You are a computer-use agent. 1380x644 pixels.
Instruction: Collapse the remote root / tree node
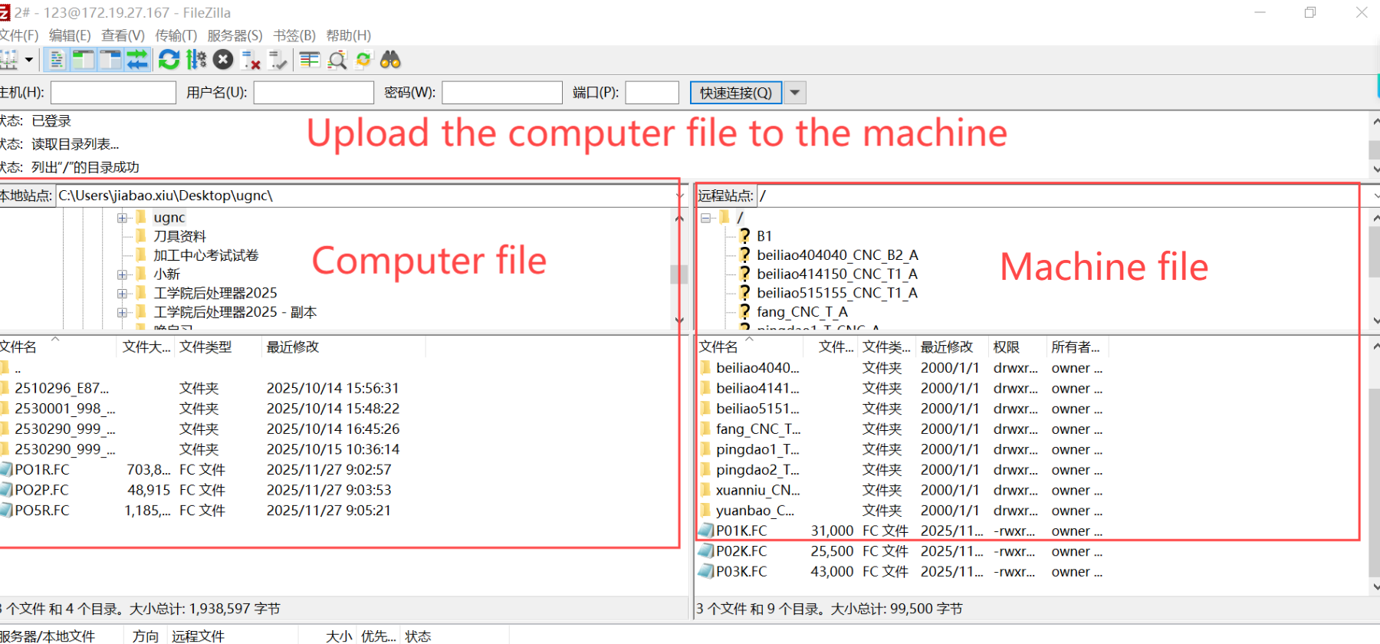(x=706, y=218)
